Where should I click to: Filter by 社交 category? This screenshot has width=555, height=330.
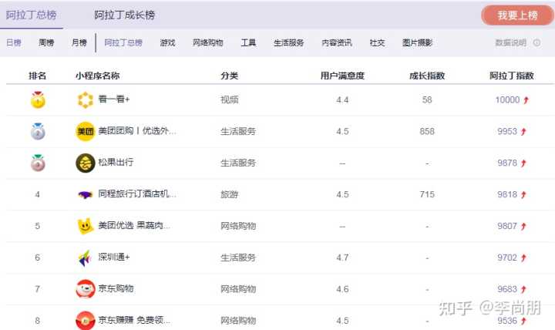(x=377, y=43)
